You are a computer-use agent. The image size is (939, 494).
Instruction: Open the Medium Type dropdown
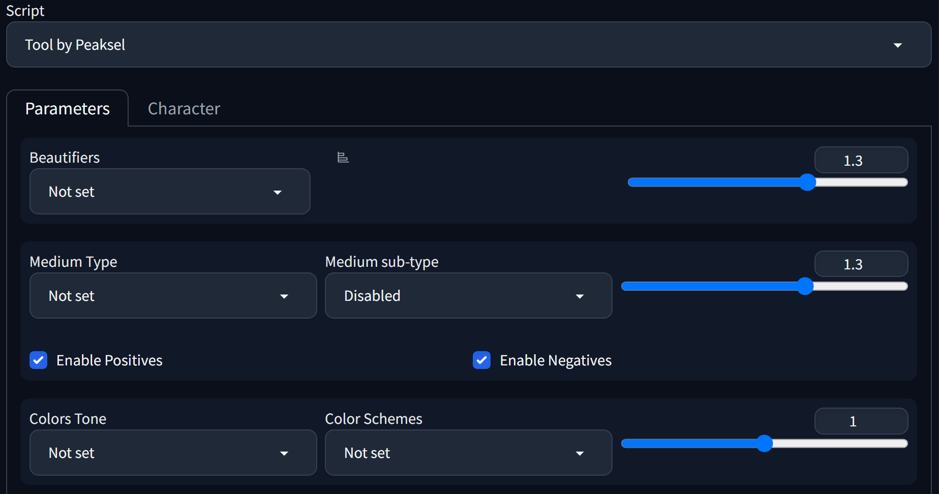pyautogui.click(x=172, y=295)
